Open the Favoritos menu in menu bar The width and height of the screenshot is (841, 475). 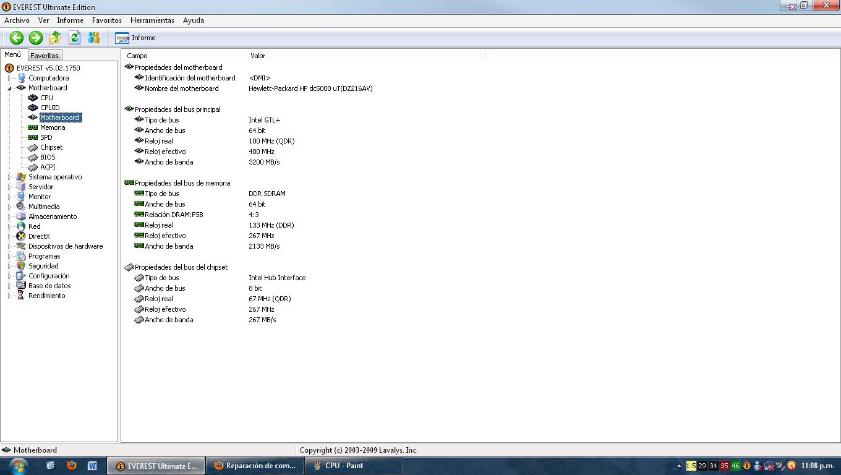(x=106, y=20)
